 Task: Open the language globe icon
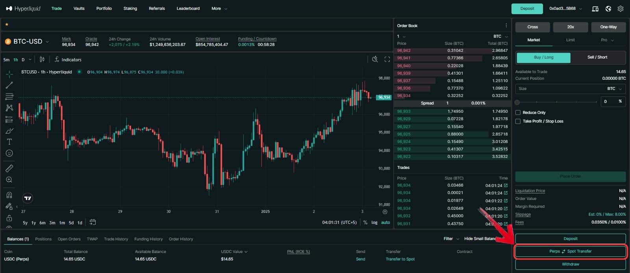pos(608,9)
